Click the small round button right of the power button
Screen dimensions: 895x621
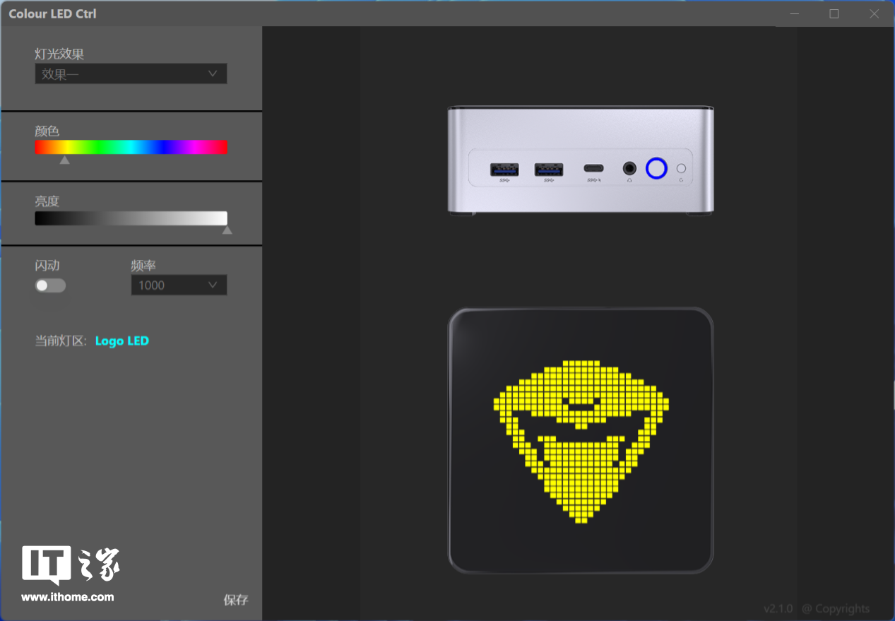tap(682, 169)
